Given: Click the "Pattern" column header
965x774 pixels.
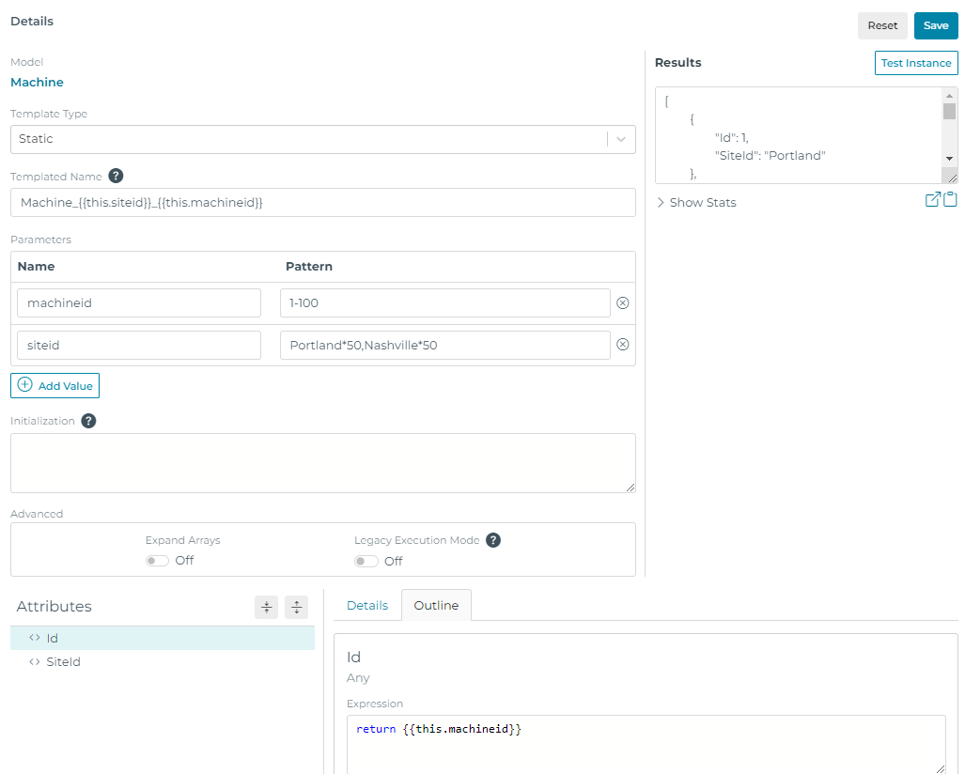Looking at the screenshot, I should 309,267.
